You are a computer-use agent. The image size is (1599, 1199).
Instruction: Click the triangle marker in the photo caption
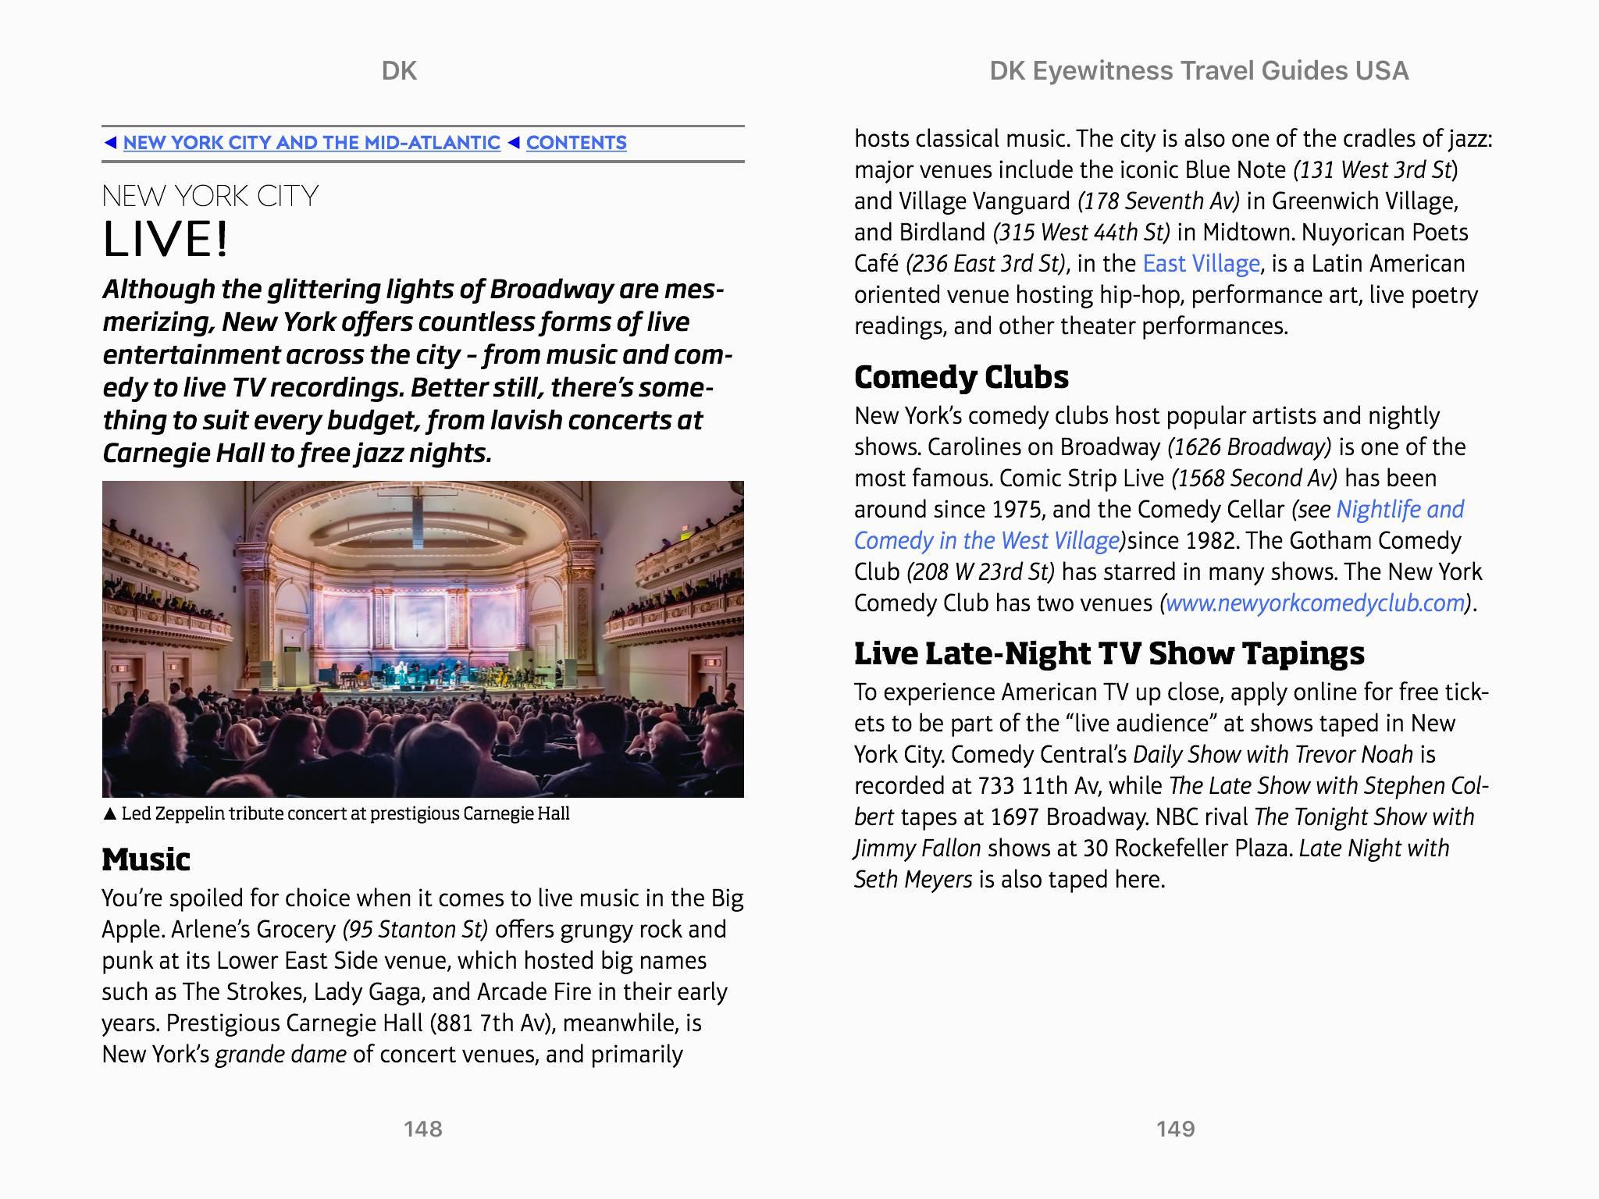(x=109, y=814)
